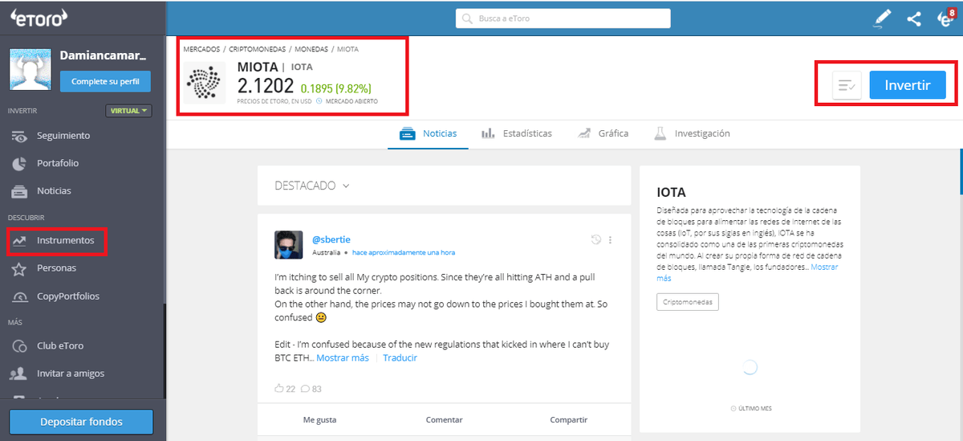Viewport: 963px width, 441px height.
Task: Click the blue Invertir button
Action: 907,85
